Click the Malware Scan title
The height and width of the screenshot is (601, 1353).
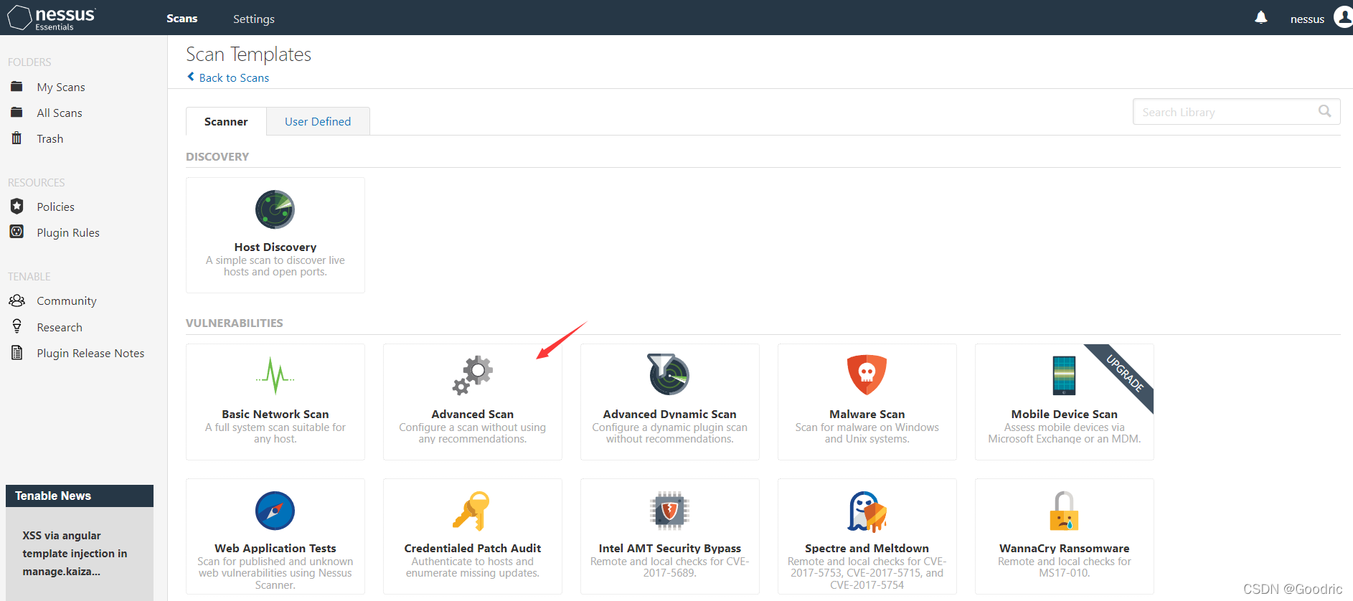pos(867,414)
